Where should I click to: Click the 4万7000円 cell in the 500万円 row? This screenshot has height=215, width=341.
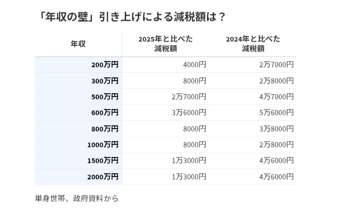pyautogui.click(x=276, y=97)
